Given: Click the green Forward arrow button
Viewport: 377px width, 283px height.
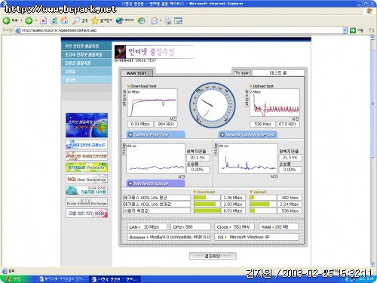Looking at the screenshot, I should (29, 20).
